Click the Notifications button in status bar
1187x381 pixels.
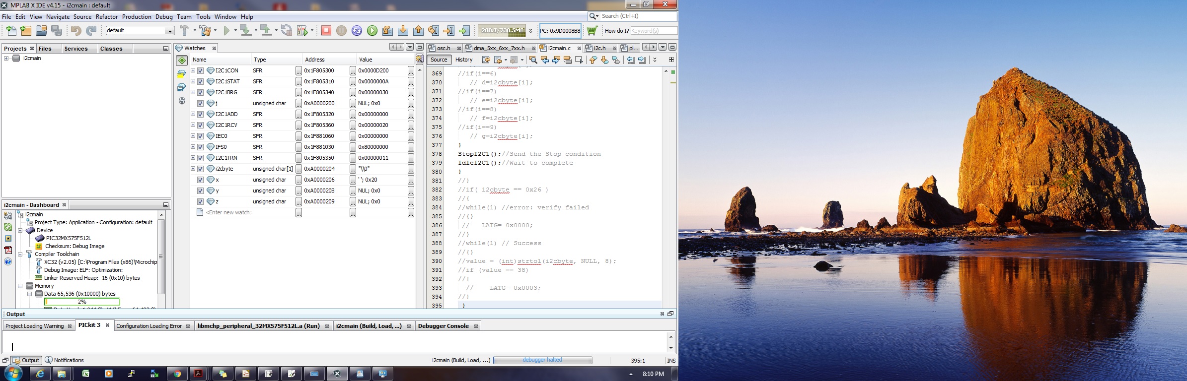[65, 360]
